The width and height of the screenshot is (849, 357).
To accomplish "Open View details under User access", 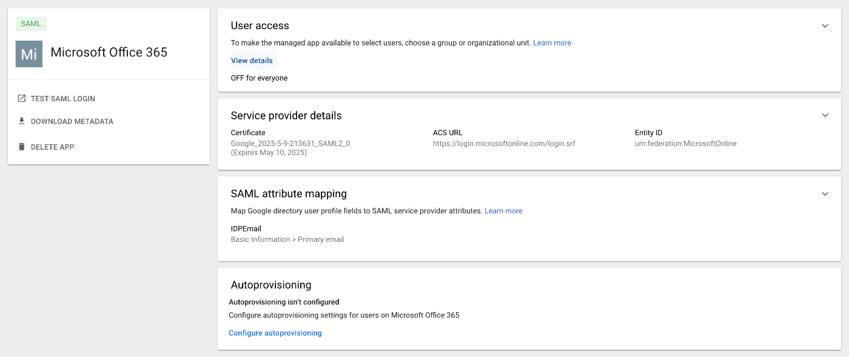I will point(252,61).
